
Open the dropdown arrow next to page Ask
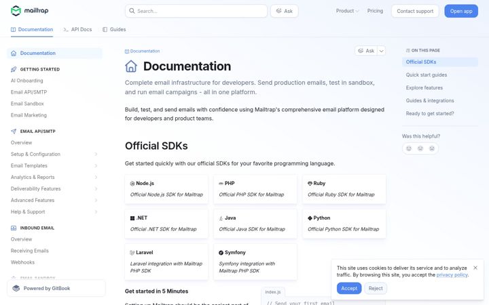[382, 51]
